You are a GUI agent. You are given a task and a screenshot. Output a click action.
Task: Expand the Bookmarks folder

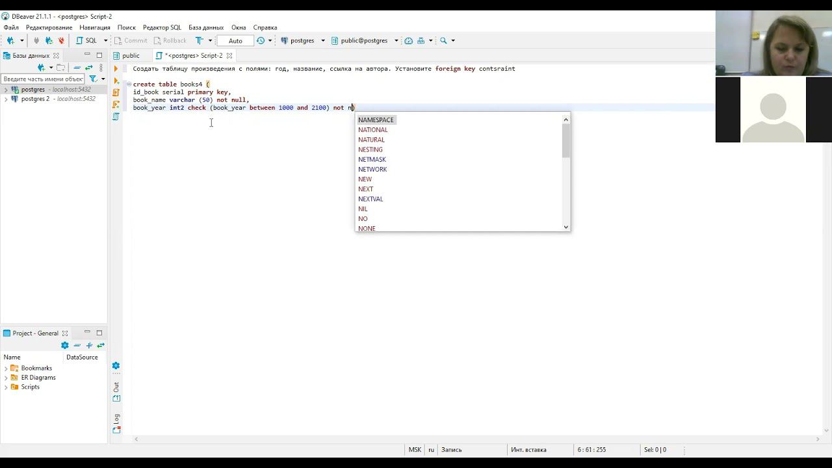click(6, 369)
